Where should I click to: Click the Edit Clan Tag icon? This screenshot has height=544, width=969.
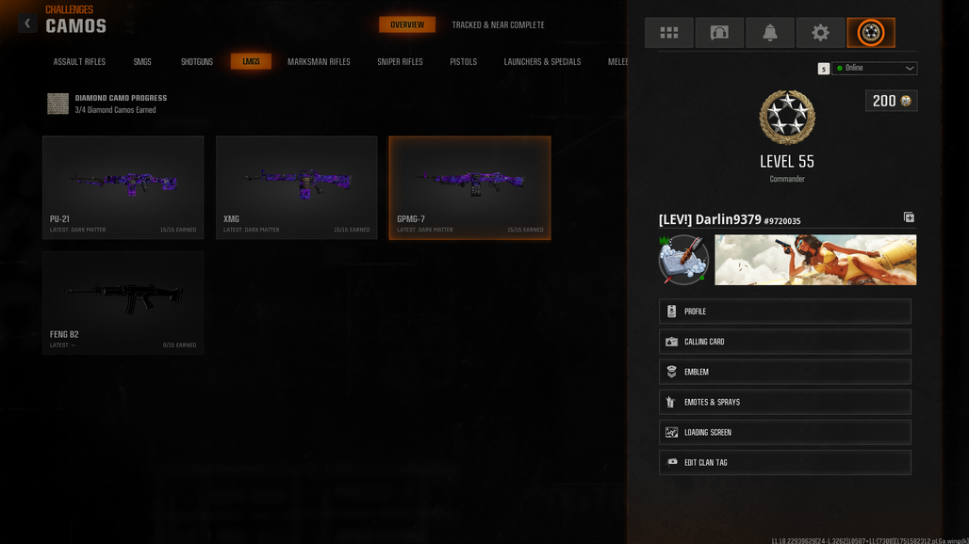click(672, 462)
